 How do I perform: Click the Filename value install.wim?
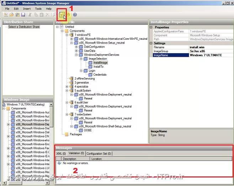click(x=211, y=47)
